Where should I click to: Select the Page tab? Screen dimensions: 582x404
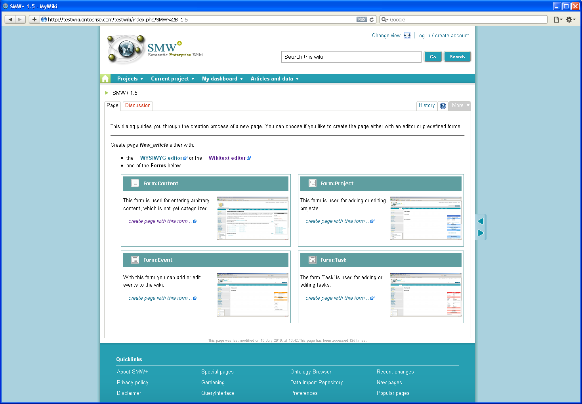coord(112,105)
